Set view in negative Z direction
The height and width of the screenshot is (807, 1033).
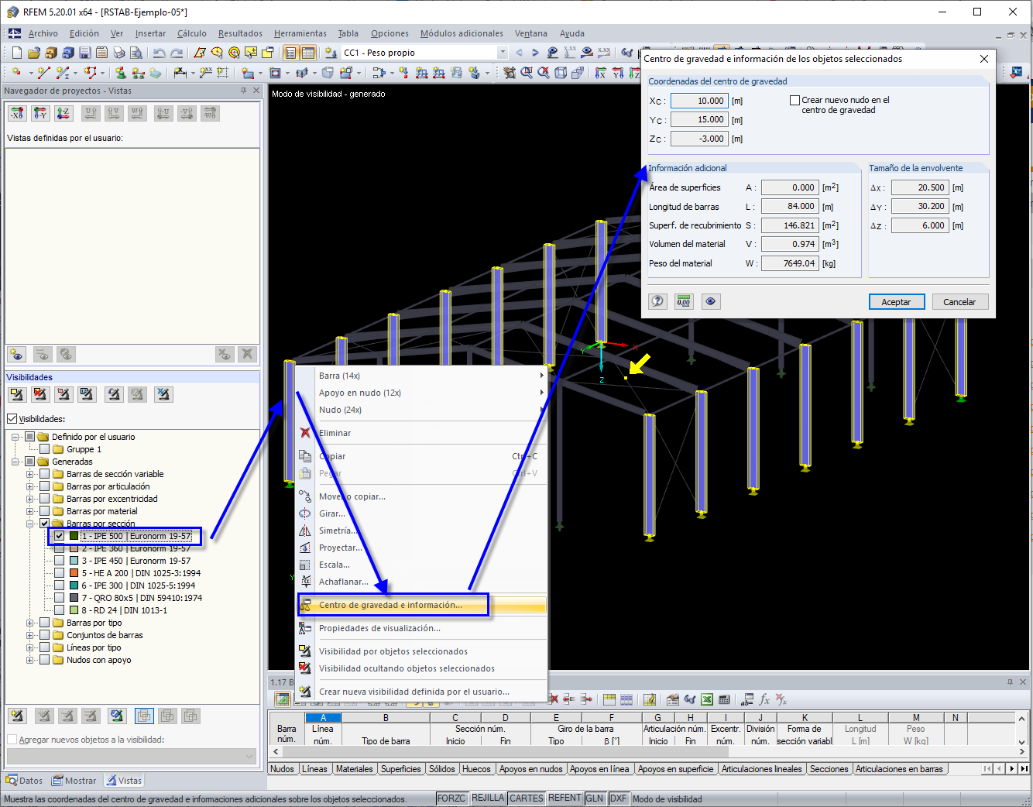63,114
